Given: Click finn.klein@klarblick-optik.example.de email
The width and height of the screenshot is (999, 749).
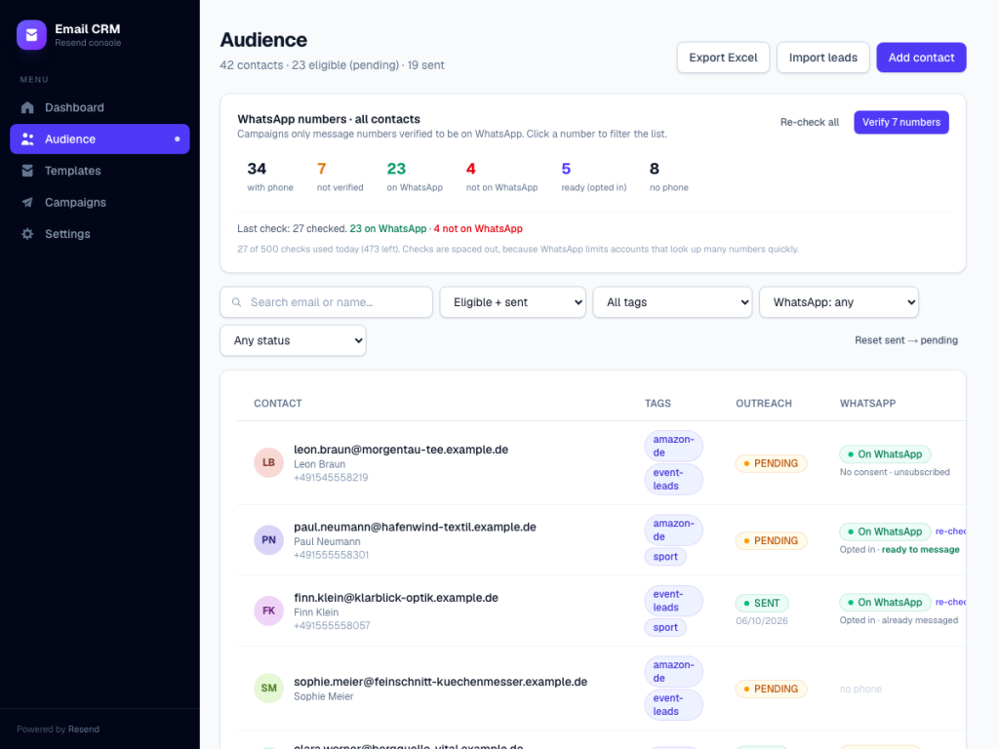Looking at the screenshot, I should pyautogui.click(x=396, y=598).
